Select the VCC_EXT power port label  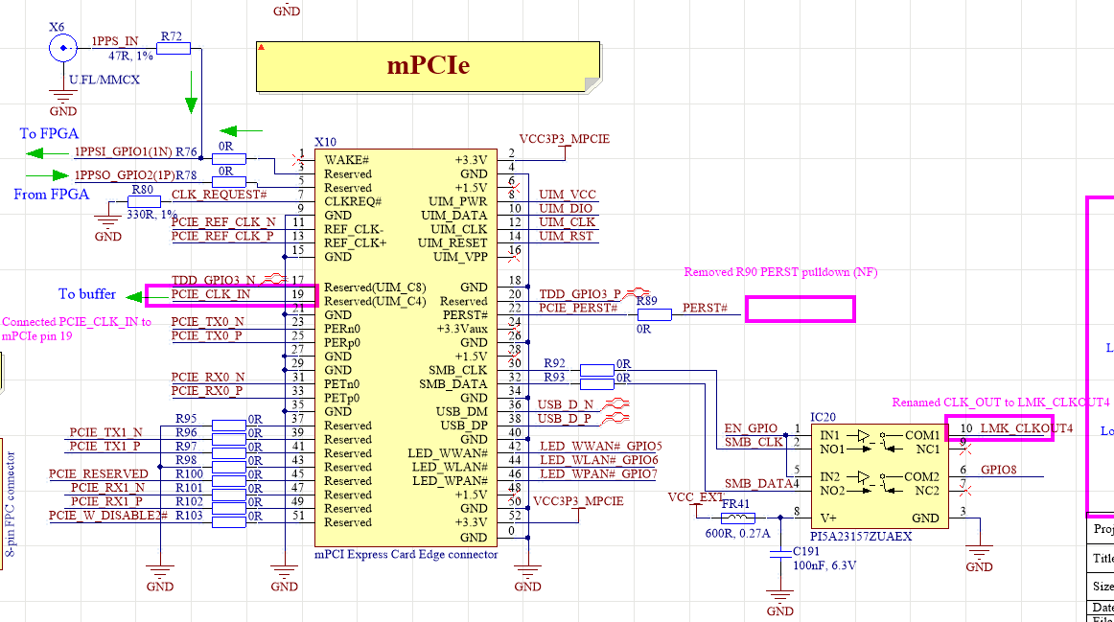coord(695,497)
